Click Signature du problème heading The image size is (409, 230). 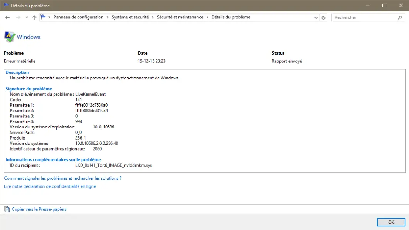(29, 89)
